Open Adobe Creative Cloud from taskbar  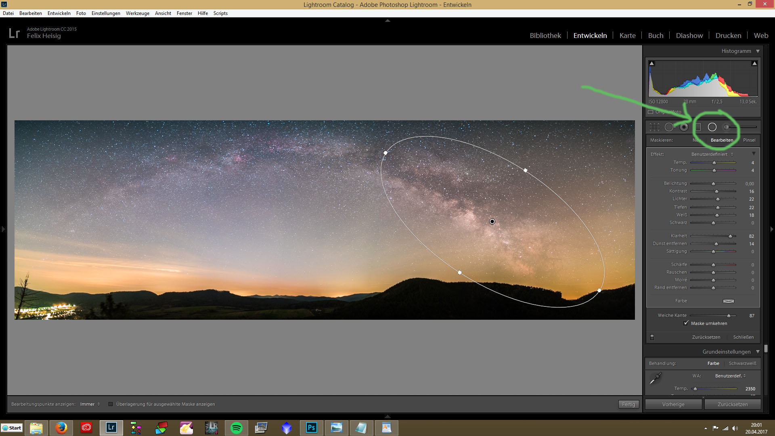[x=86, y=428]
